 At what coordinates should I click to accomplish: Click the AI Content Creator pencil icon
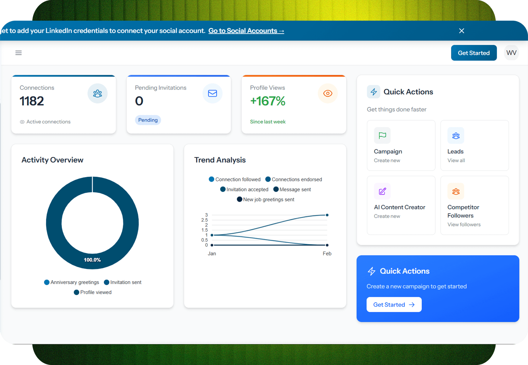pos(382,191)
